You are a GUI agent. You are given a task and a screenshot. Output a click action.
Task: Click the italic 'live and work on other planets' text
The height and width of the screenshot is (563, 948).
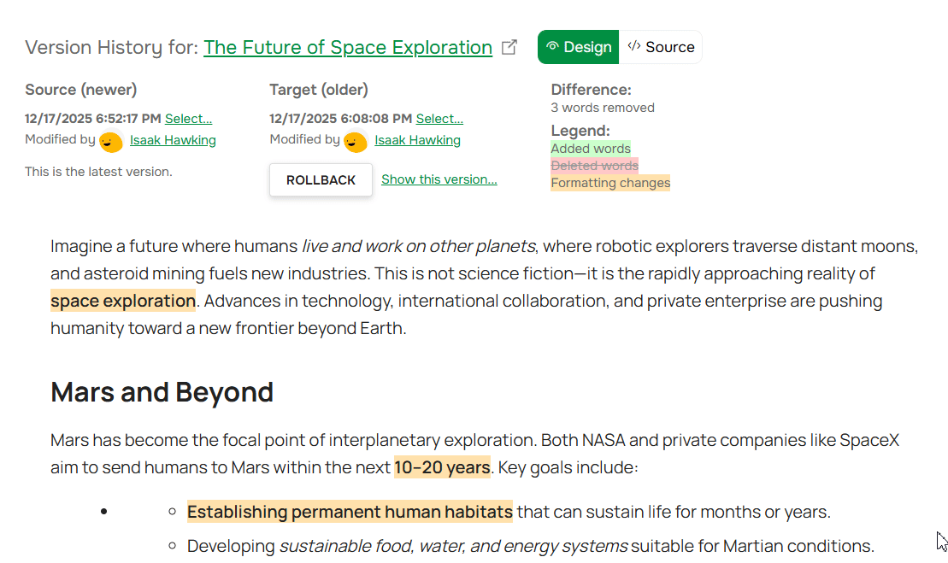[x=419, y=247]
